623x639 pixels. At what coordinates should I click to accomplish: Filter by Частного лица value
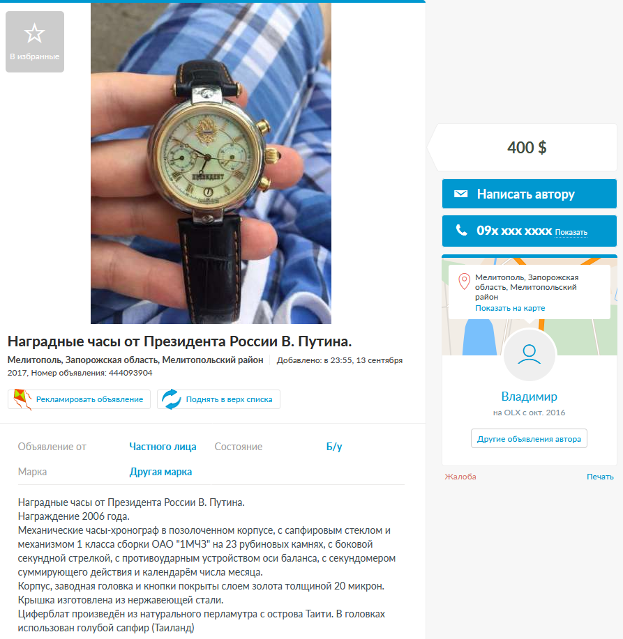[163, 447]
